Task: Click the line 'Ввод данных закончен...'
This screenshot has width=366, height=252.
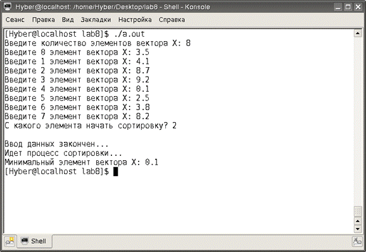Action: pos(56,144)
